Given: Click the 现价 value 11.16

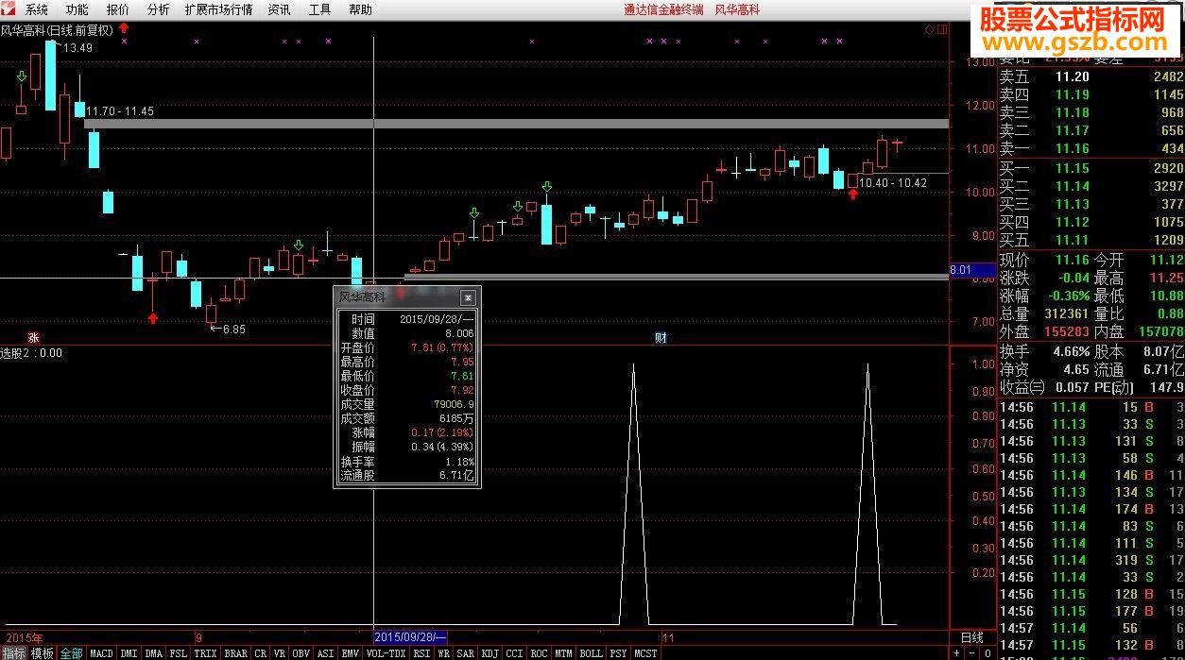Looking at the screenshot, I should pos(1073,260).
